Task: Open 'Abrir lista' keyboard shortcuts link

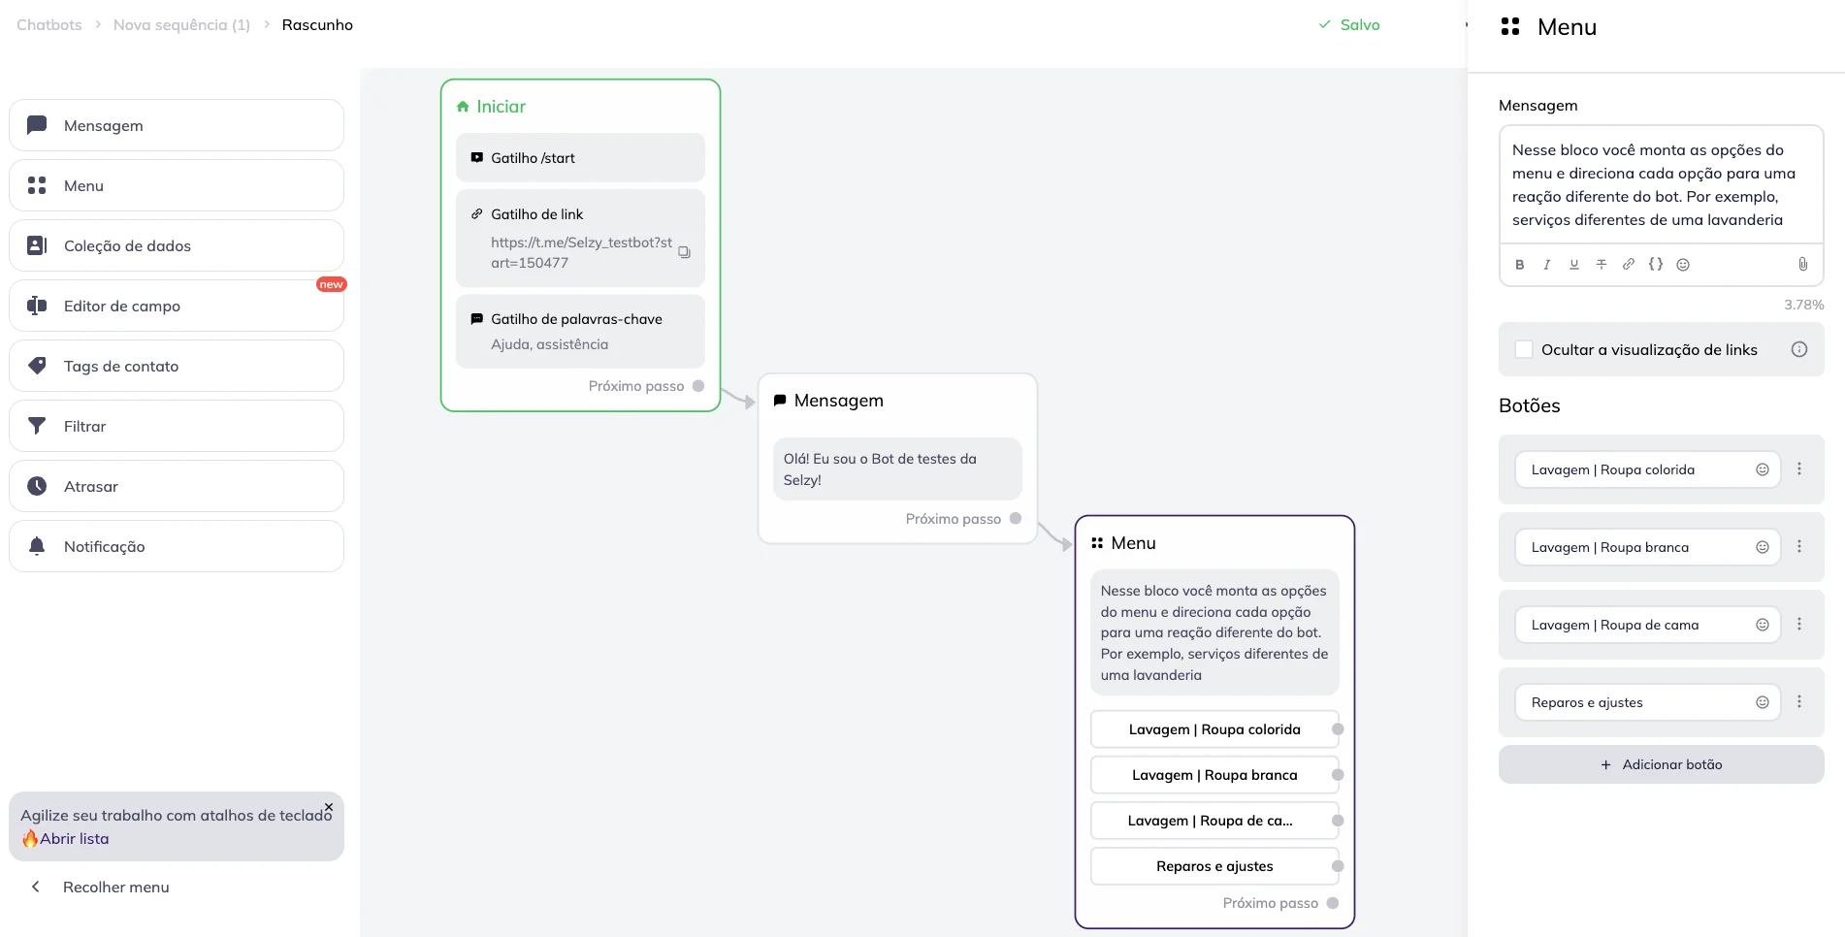Action: click(x=73, y=838)
